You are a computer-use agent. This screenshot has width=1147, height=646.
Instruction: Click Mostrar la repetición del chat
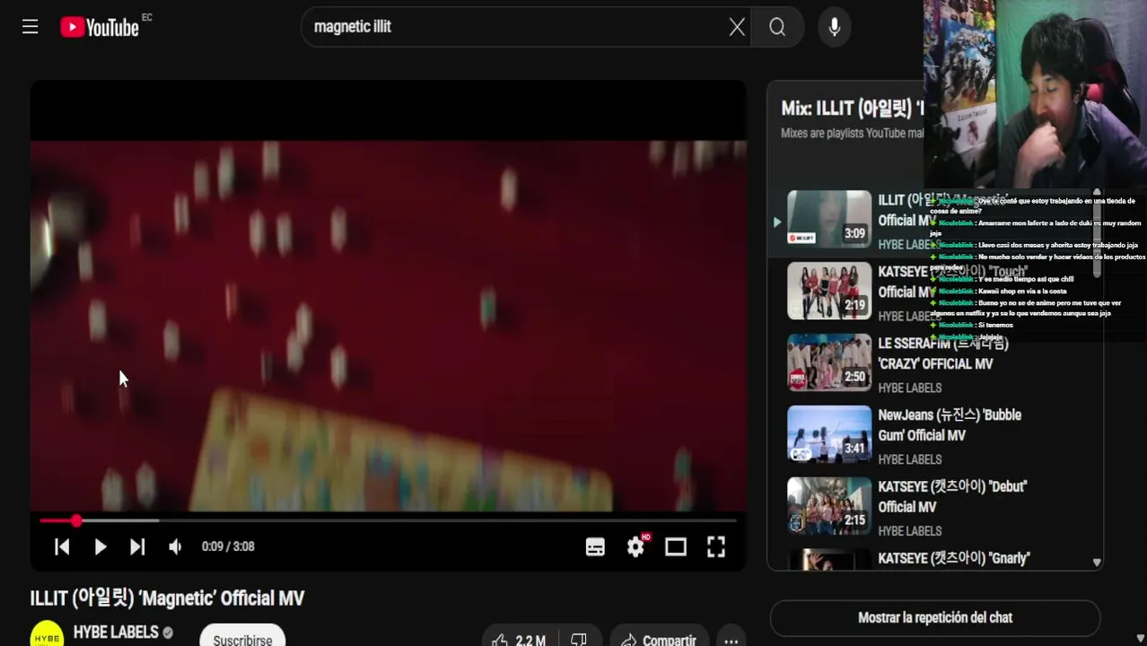click(x=934, y=617)
